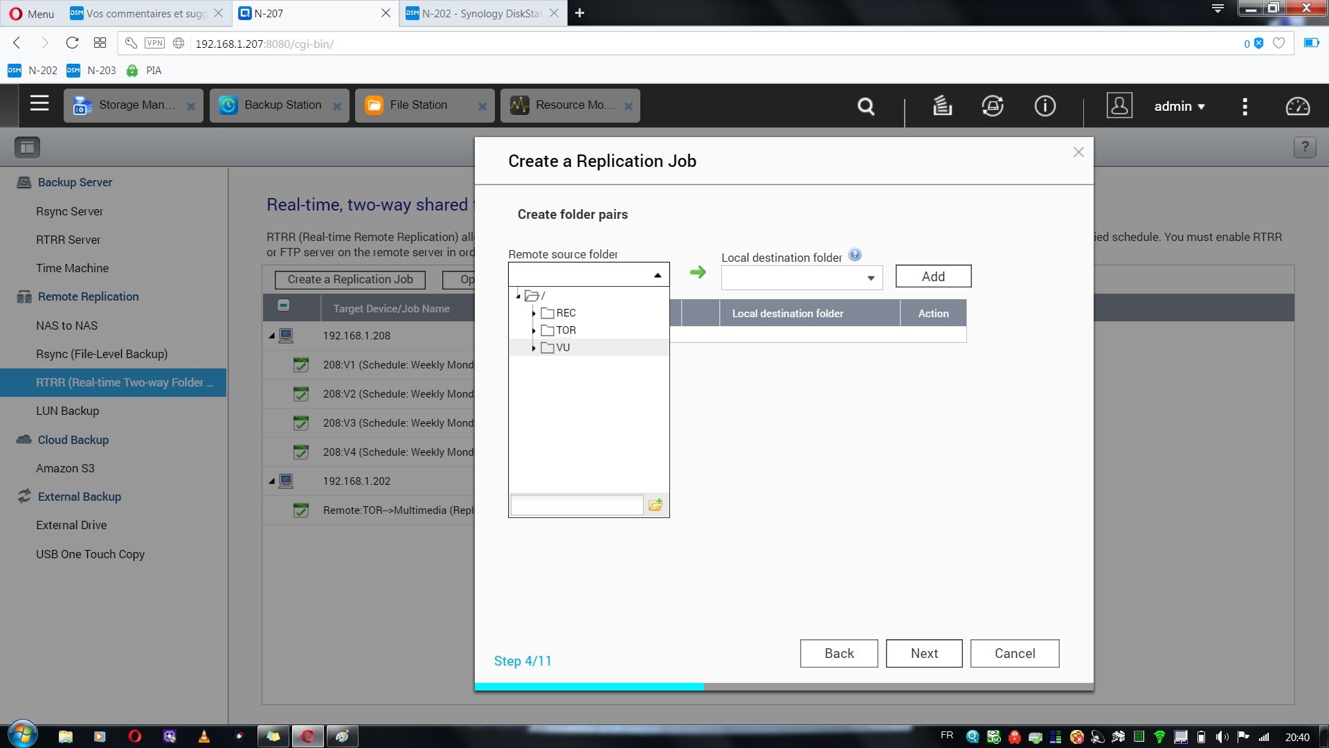Click the search magnifier icon in header
Image resolution: width=1329 pixels, height=748 pixels.
865,106
